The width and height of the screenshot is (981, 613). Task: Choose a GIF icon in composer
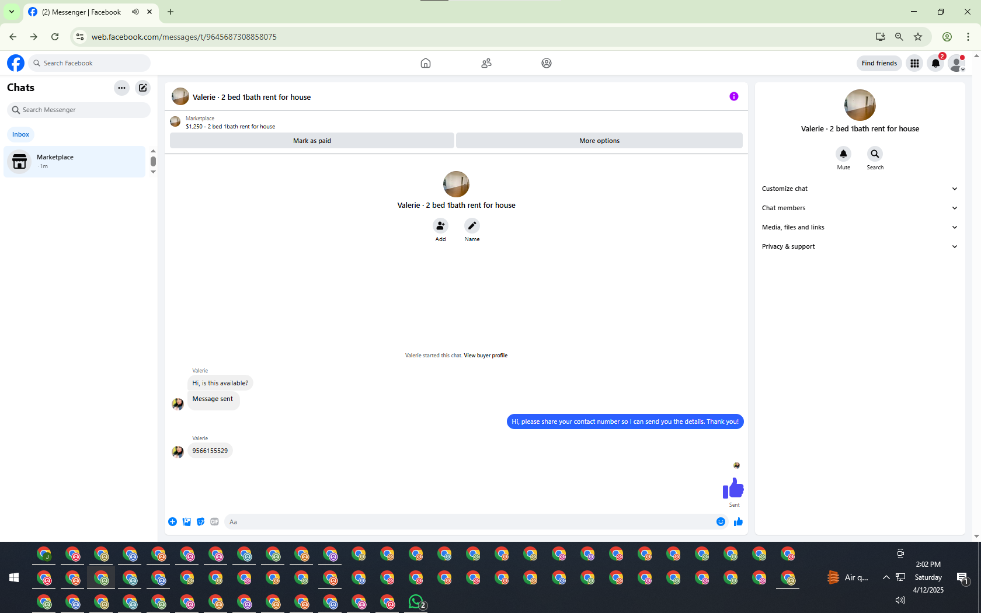tap(215, 522)
